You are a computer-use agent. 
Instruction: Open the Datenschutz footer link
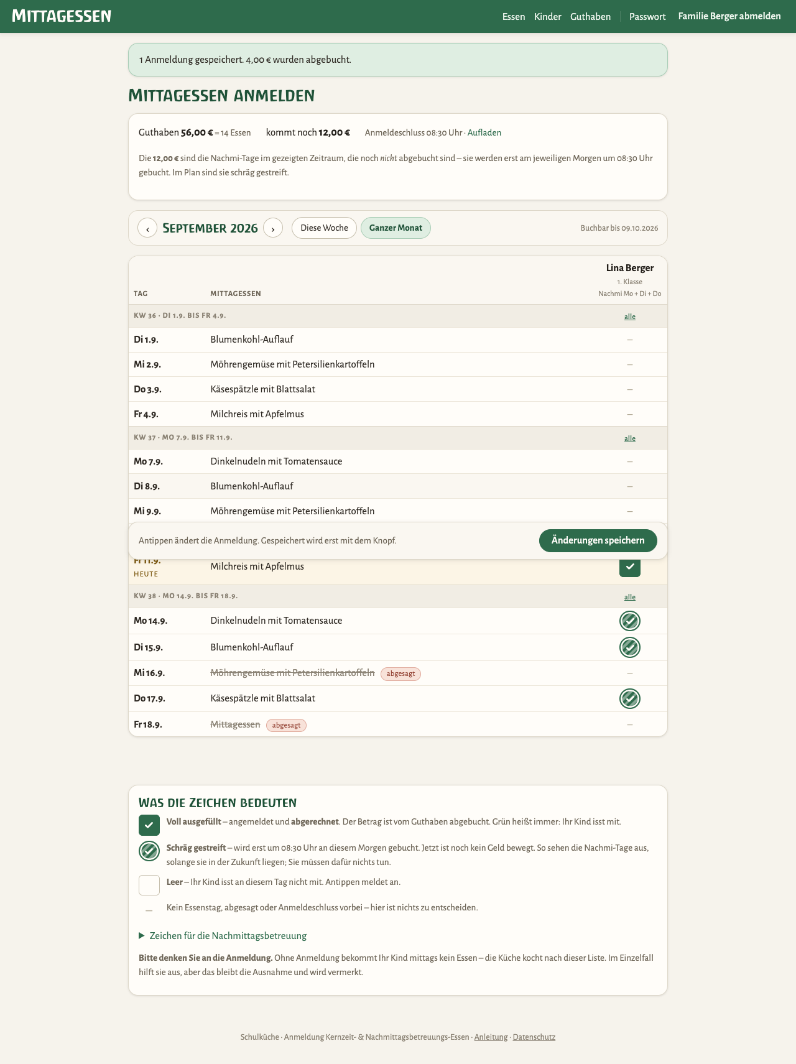(534, 1037)
